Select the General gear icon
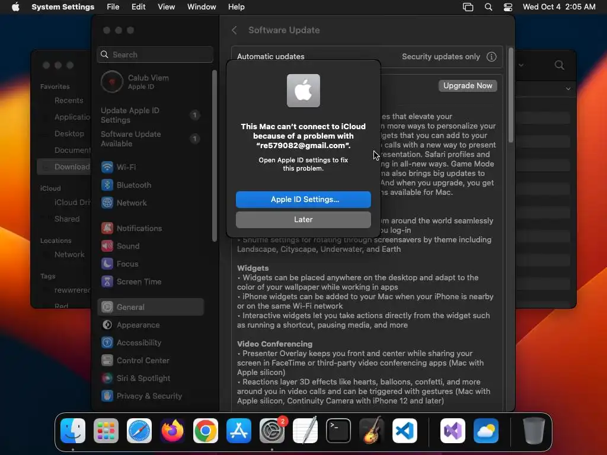The width and height of the screenshot is (607, 455). tap(107, 307)
